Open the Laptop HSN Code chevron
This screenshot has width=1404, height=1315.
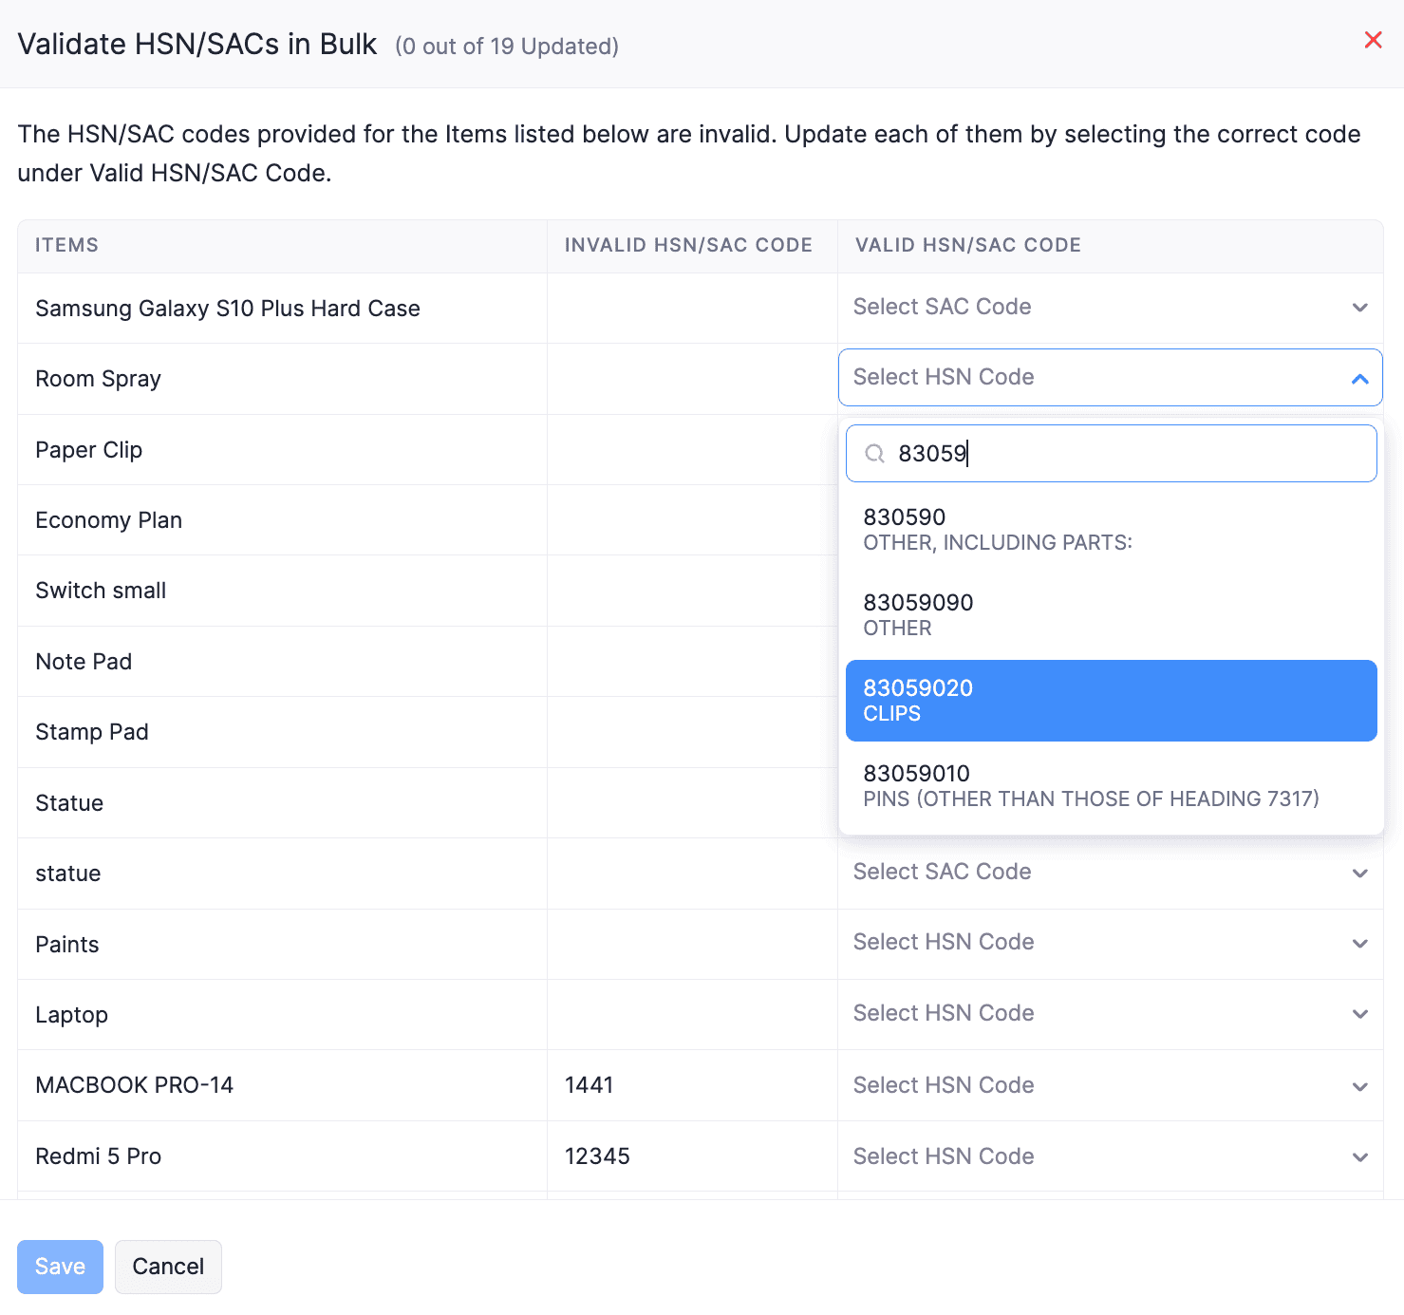point(1359,1014)
